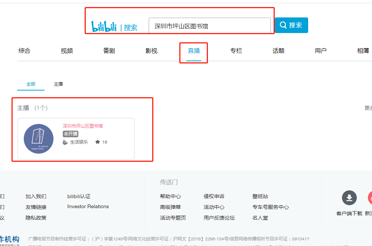Select the 主播 sub-filter
This screenshot has height=246, width=372.
(58, 84)
